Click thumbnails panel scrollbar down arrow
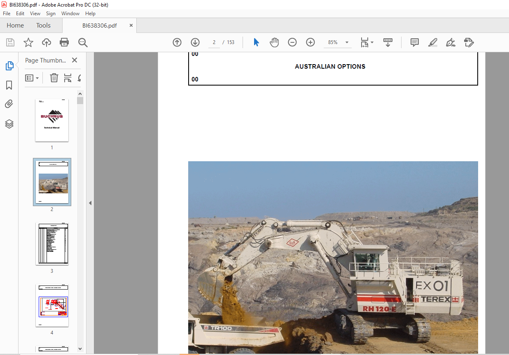 point(80,348)
